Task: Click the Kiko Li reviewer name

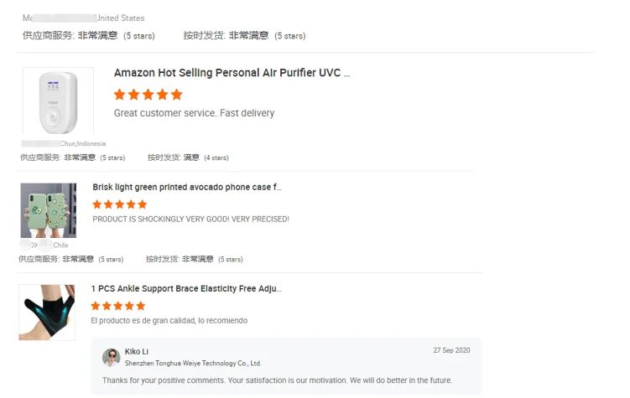Action: [x=137, y=351]
